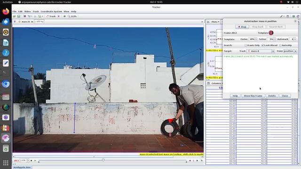301x169 pixels.
Task: Toggle the coordinate axes toolbar icon
Action: click(35, 16)
